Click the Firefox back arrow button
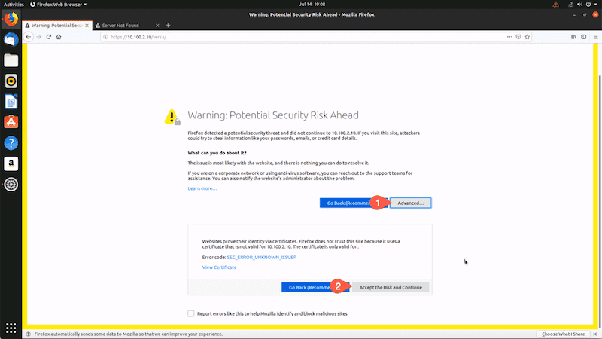The image size is (602, 339). (29, 37)
